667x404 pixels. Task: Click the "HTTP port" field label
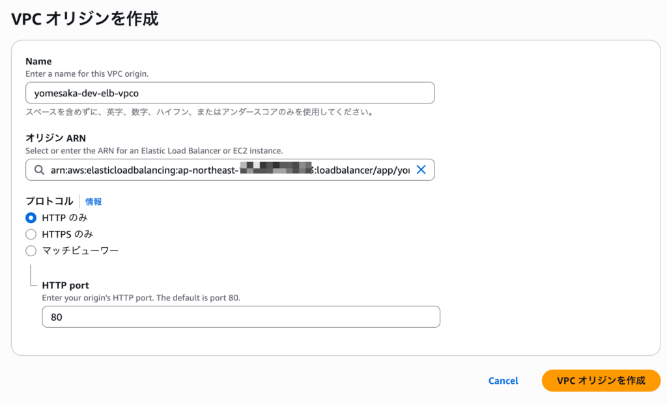point(65,285)
